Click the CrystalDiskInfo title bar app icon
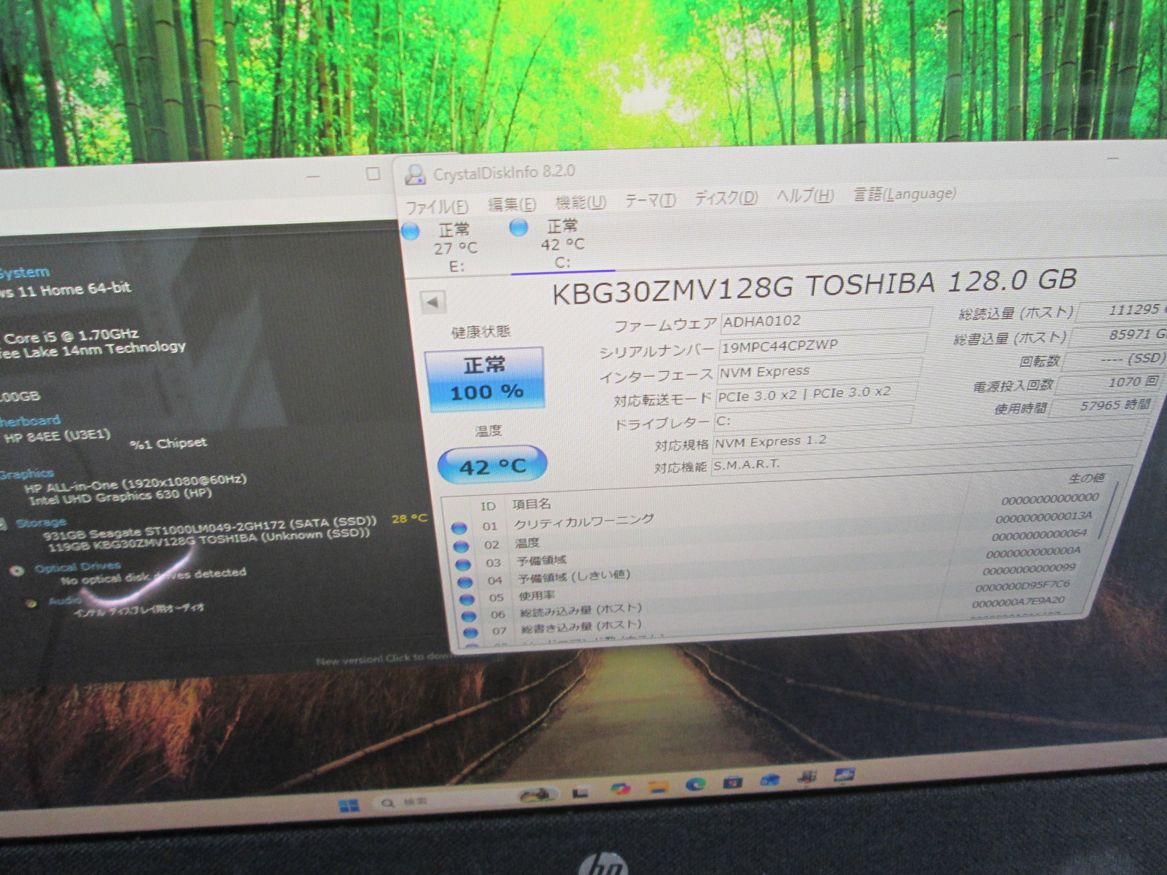This screenshot has height=875, width=1167. point(415,174)
